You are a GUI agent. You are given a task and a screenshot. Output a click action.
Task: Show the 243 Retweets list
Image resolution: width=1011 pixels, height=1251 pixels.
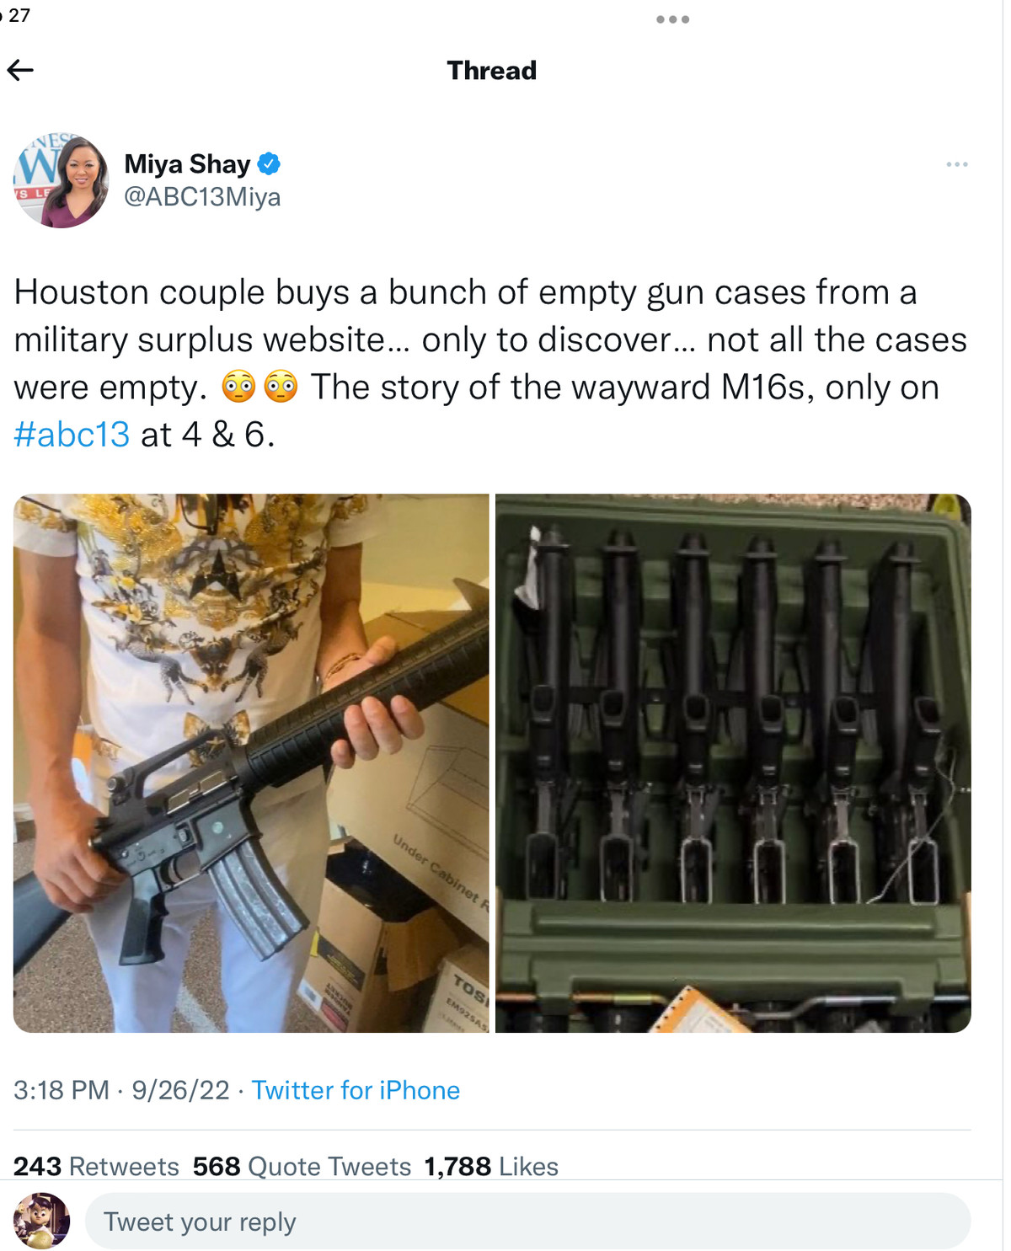point(96,1166)
